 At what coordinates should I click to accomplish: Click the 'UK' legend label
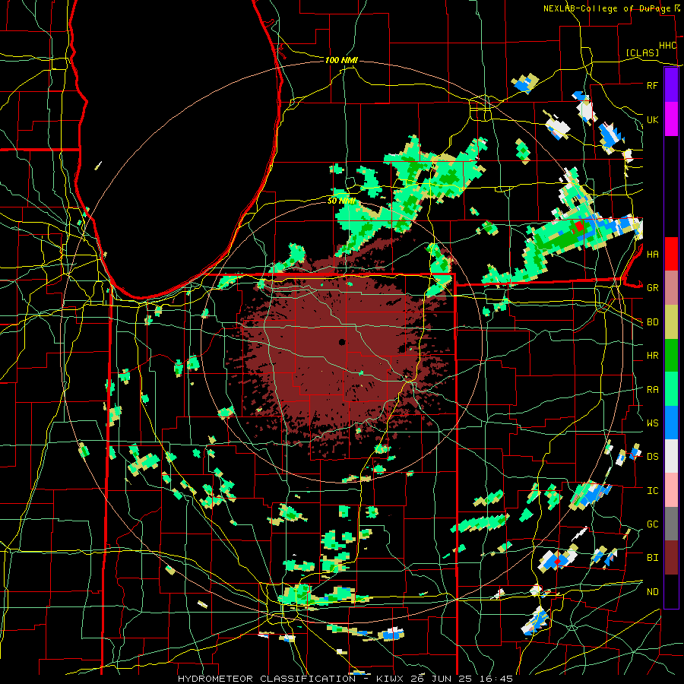pos(652,119)
